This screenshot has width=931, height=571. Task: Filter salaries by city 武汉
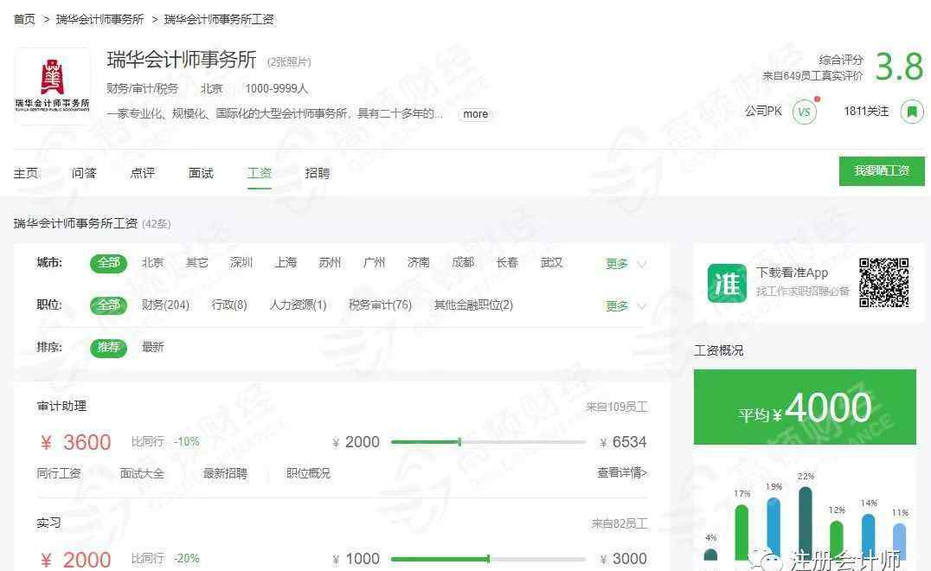(x=552, y=262)
